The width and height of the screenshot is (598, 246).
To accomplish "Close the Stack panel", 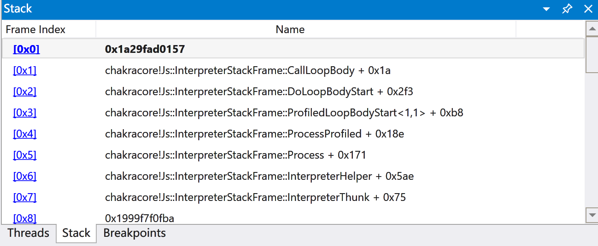I will 588,9.
